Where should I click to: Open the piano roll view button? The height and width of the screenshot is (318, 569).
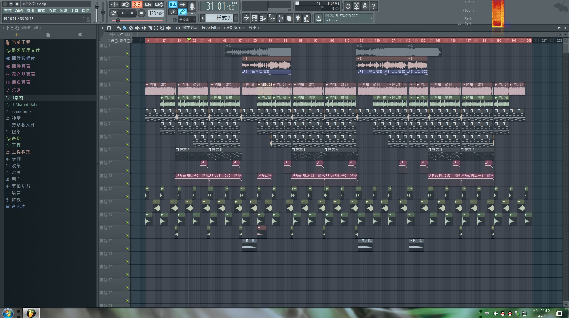pos(263,18)
